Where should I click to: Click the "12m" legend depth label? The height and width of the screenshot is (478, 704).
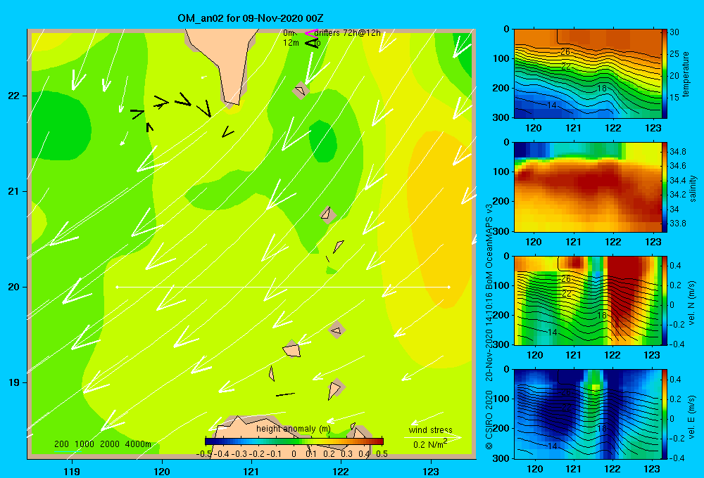coord(291,43)
